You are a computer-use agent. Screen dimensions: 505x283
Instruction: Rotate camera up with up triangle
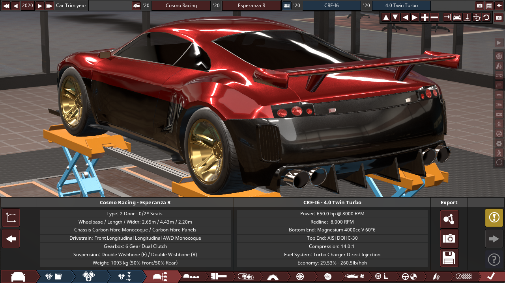(x=386, y=17)
